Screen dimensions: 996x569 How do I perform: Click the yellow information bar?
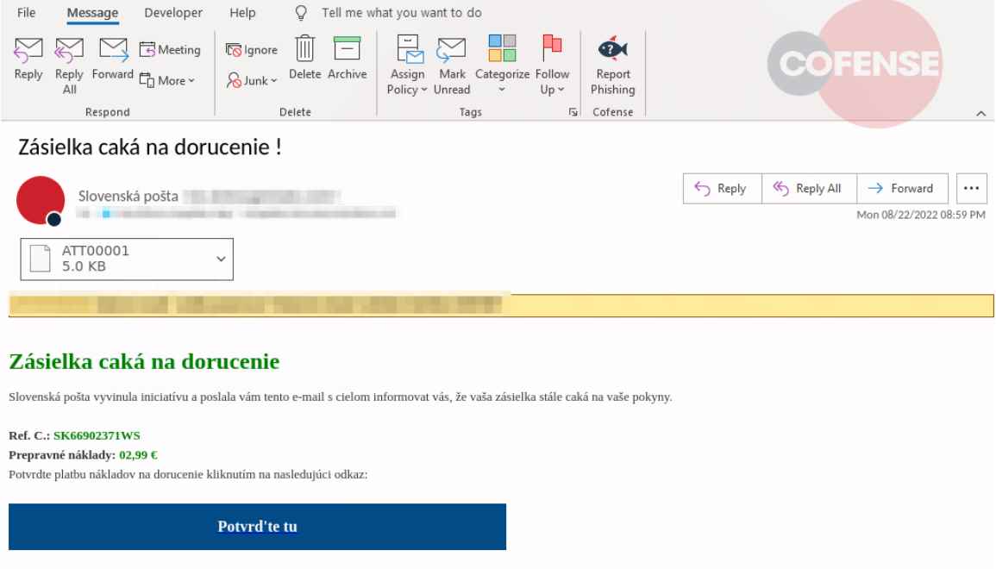click(x=501, y=305)
